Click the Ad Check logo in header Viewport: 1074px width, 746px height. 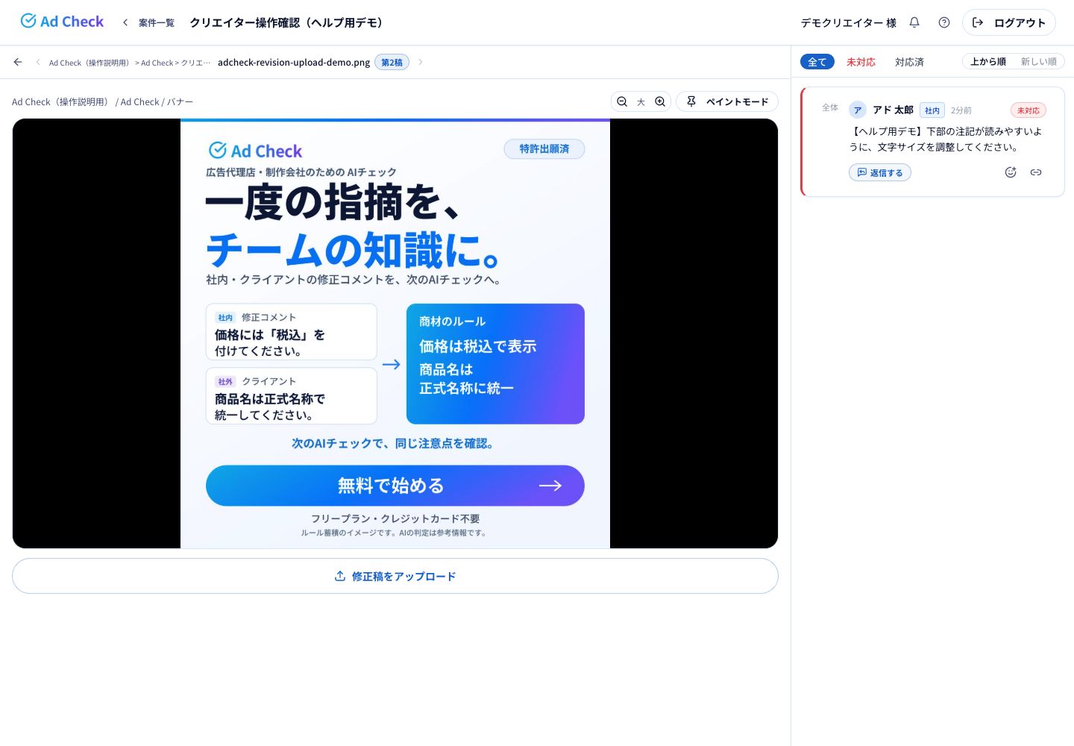tap(63, 22)
